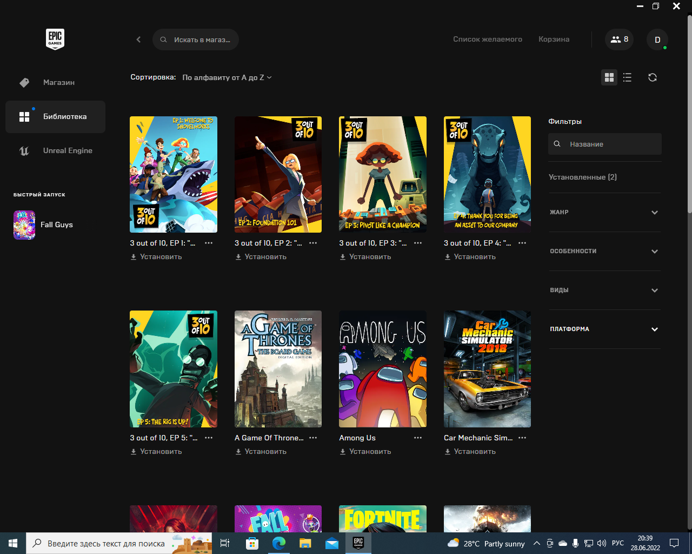Install 3 out of 10 EP 4
The width and height of the screenshot is (692, 554).
pyautogui.click(x=470, y=257)
